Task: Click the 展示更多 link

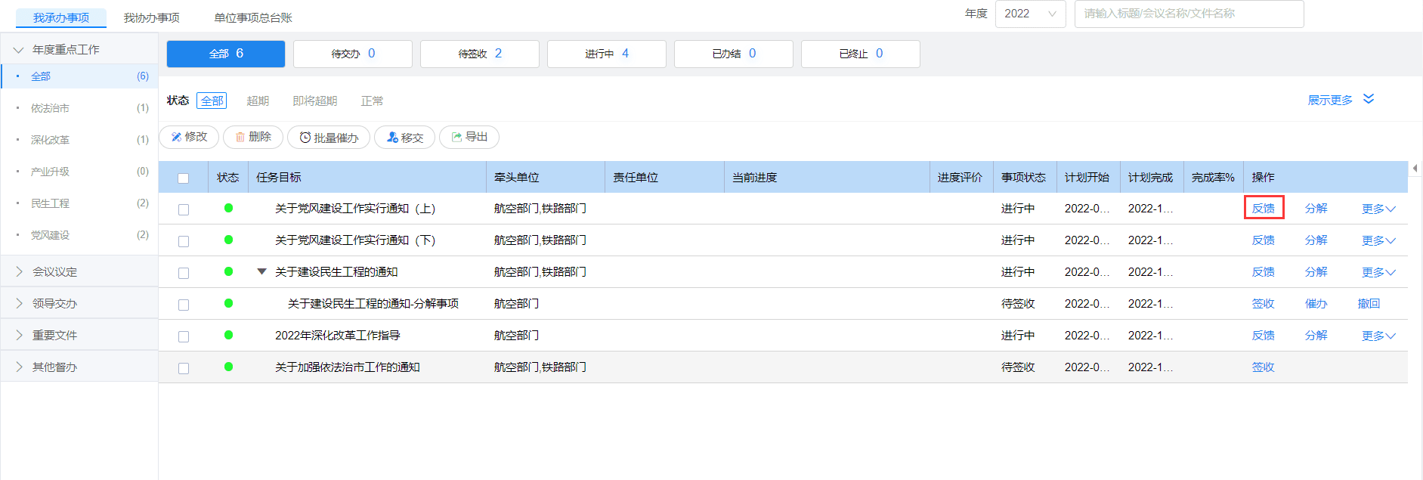Action: [1330, 100]
